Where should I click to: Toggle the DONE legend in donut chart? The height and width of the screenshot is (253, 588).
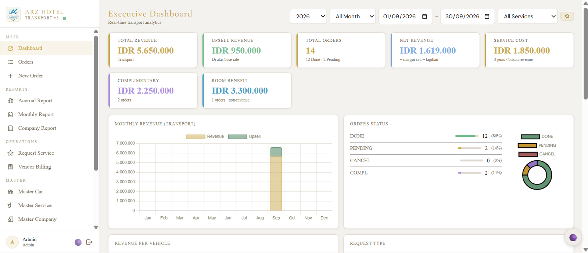[x=537, y=136]
